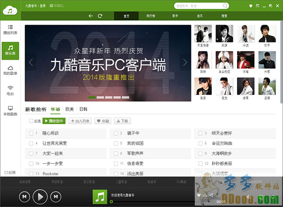
Task: Check song 7 大家一起来
Action: pyautogui.click(x=31, y=154)
